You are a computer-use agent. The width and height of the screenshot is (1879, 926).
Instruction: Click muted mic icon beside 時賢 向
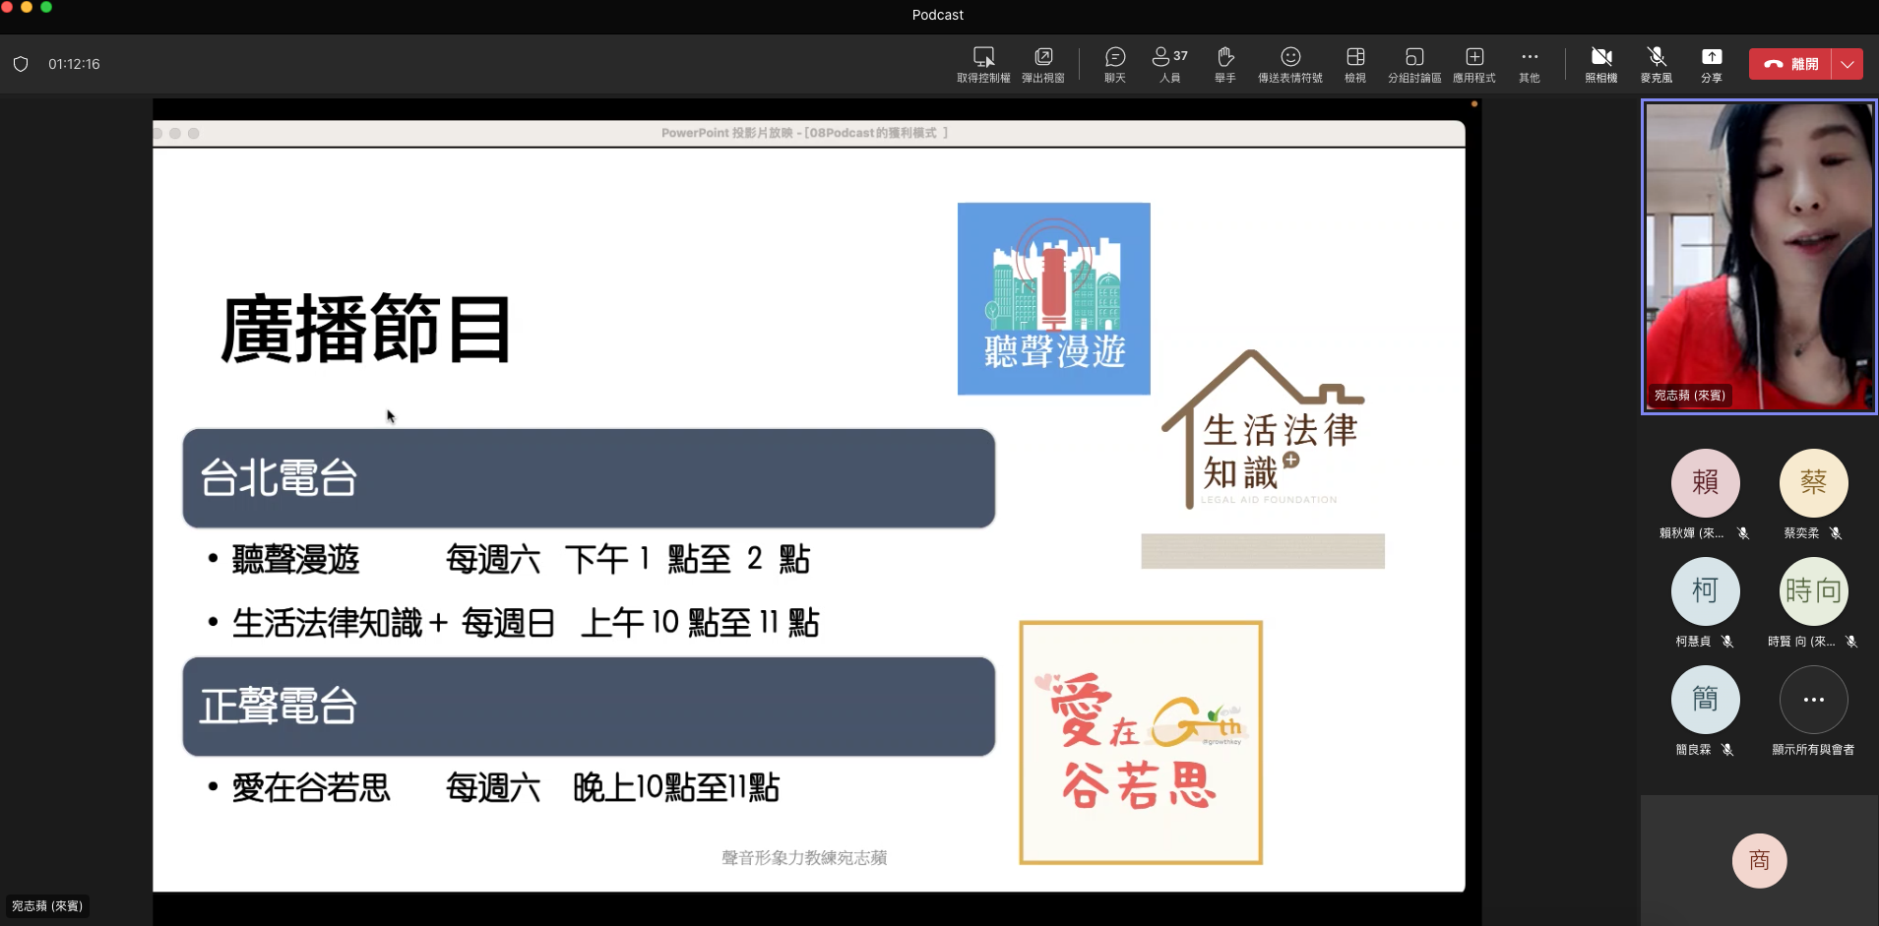[x=1851, y=642]
